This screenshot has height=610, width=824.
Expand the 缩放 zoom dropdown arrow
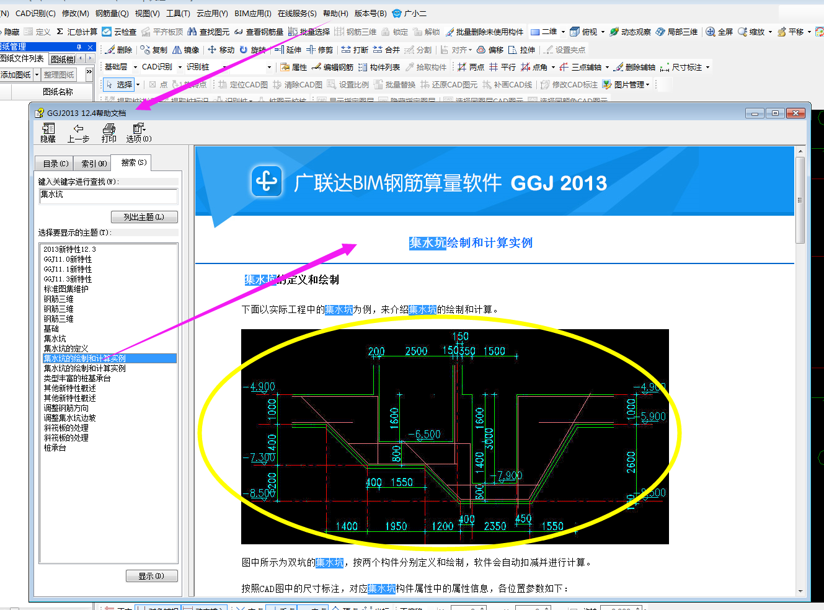770,32
